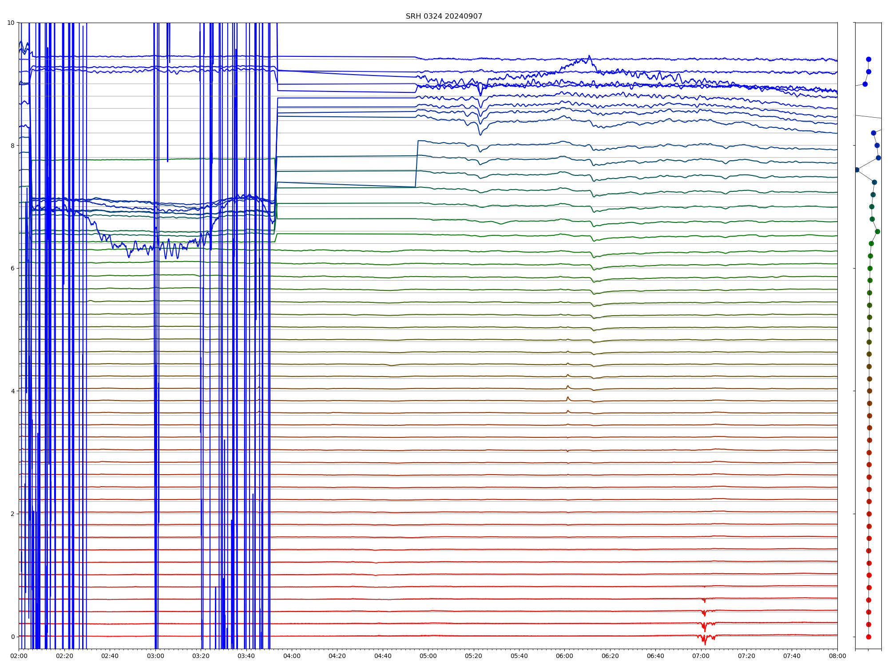Click the y-axis label 10

click(x=11, y=23)
